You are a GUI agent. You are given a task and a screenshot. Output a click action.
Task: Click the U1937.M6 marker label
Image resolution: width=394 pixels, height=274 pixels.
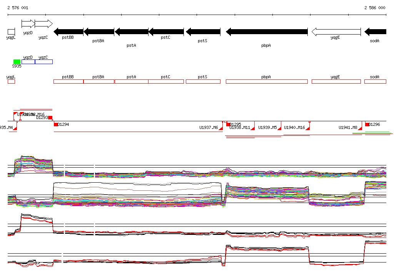(x=209, y=127)
